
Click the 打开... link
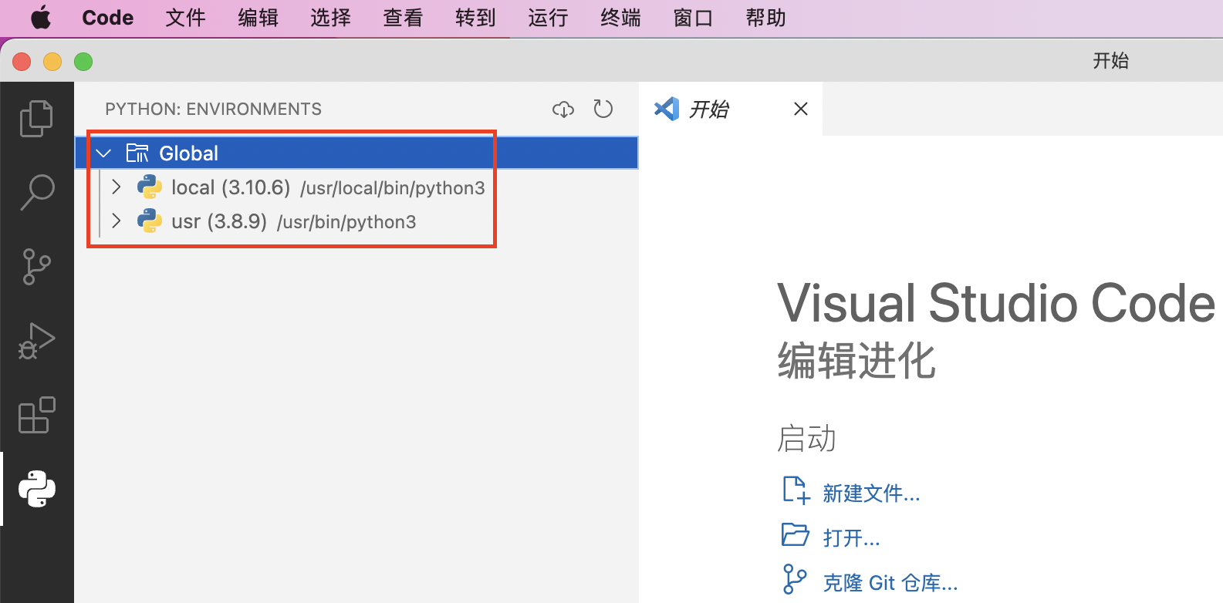pos(851,537)
